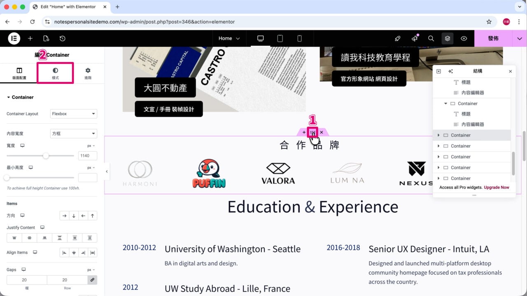Open the 內容寬度 方框 dropdown

point(74,134)
